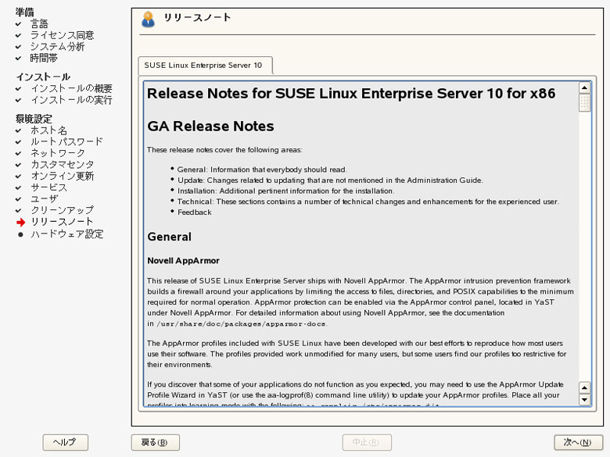Viewport: 610px width, 457px height.
Task: Click the checkmark beside オンライン更新
Action: (18, 177)
